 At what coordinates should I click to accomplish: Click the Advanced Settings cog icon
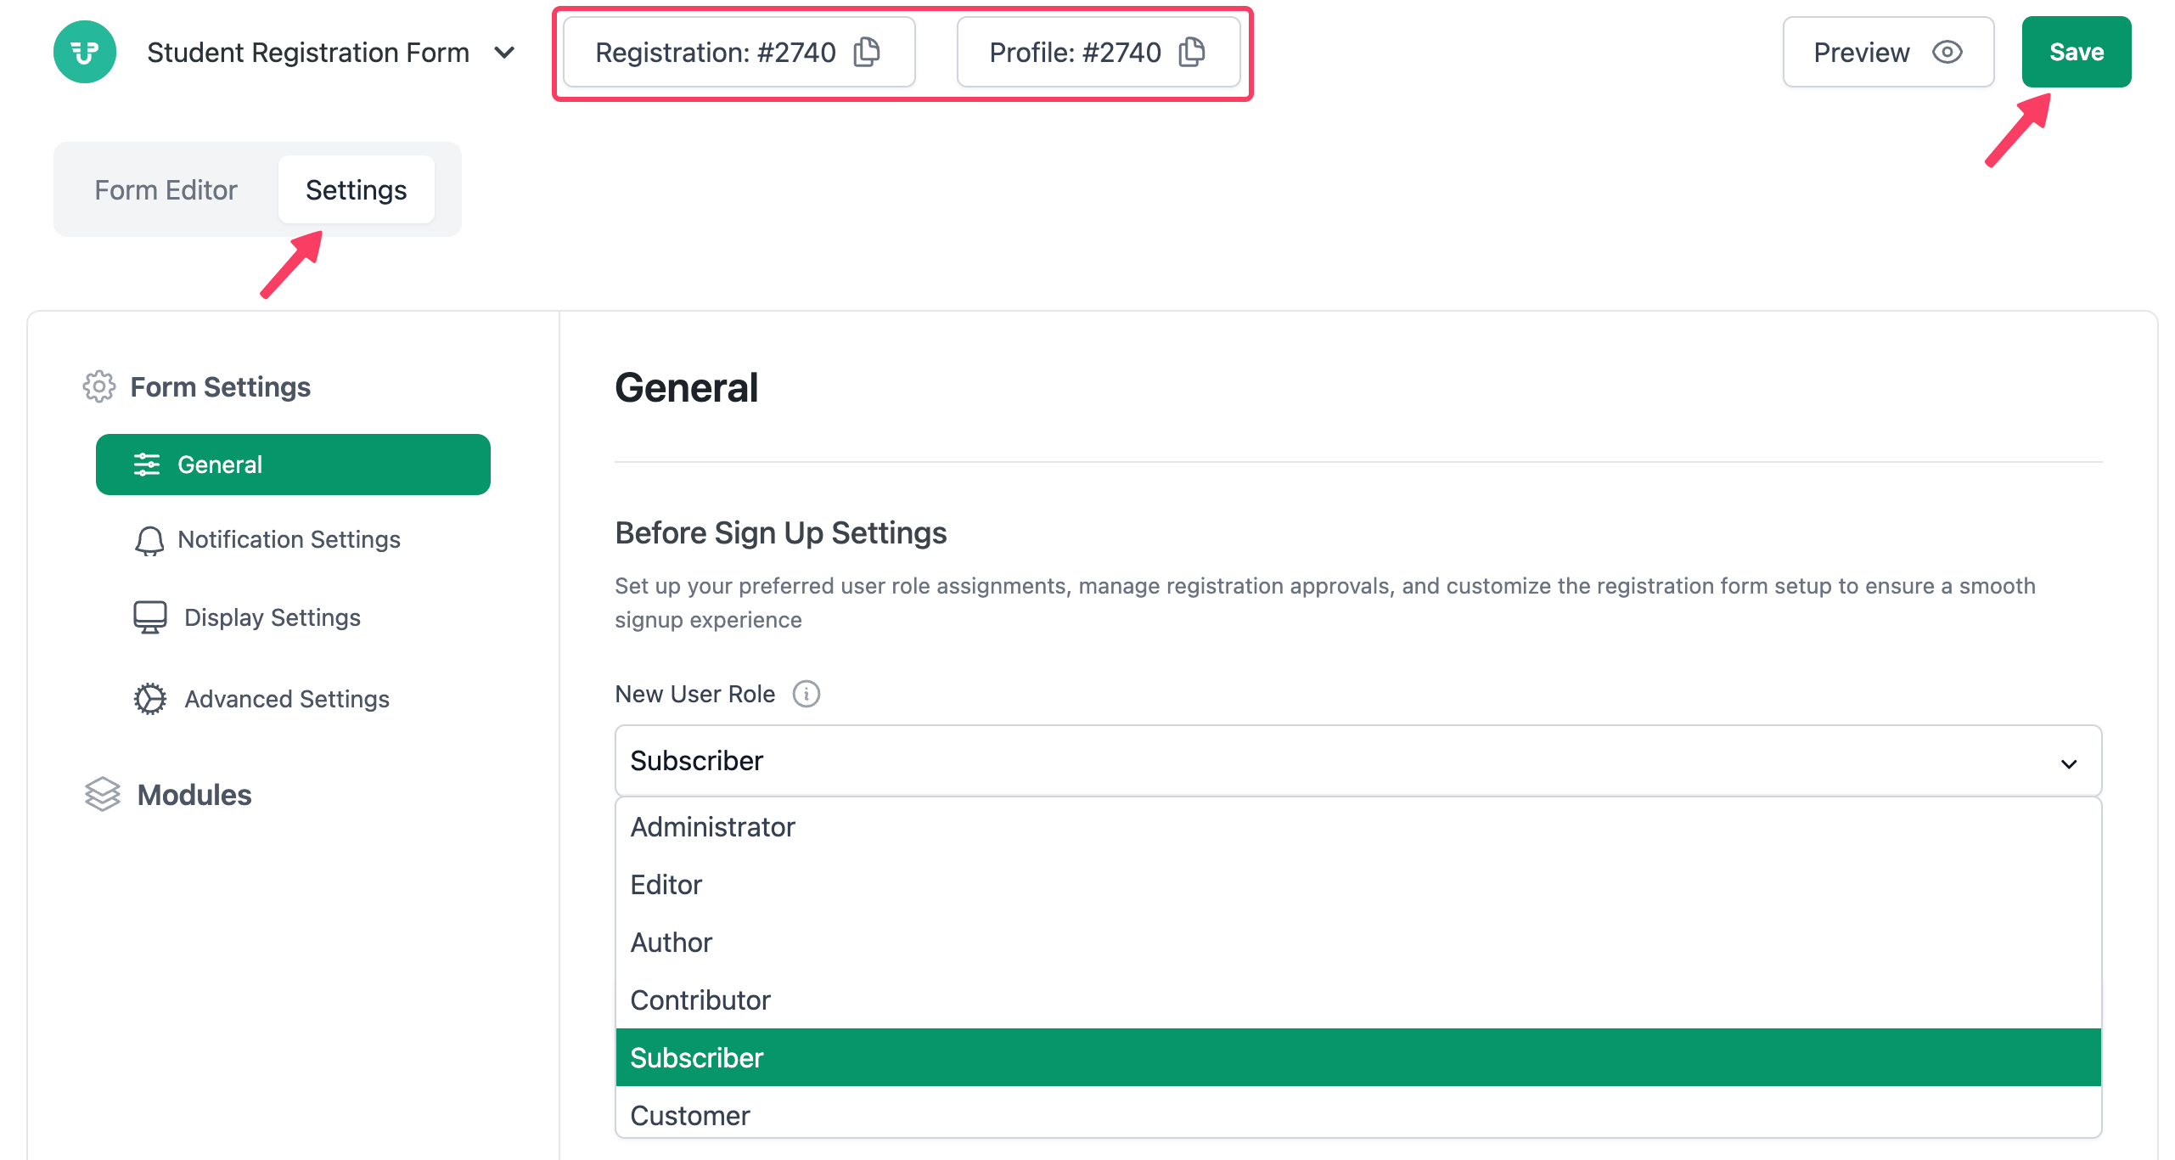150,699
